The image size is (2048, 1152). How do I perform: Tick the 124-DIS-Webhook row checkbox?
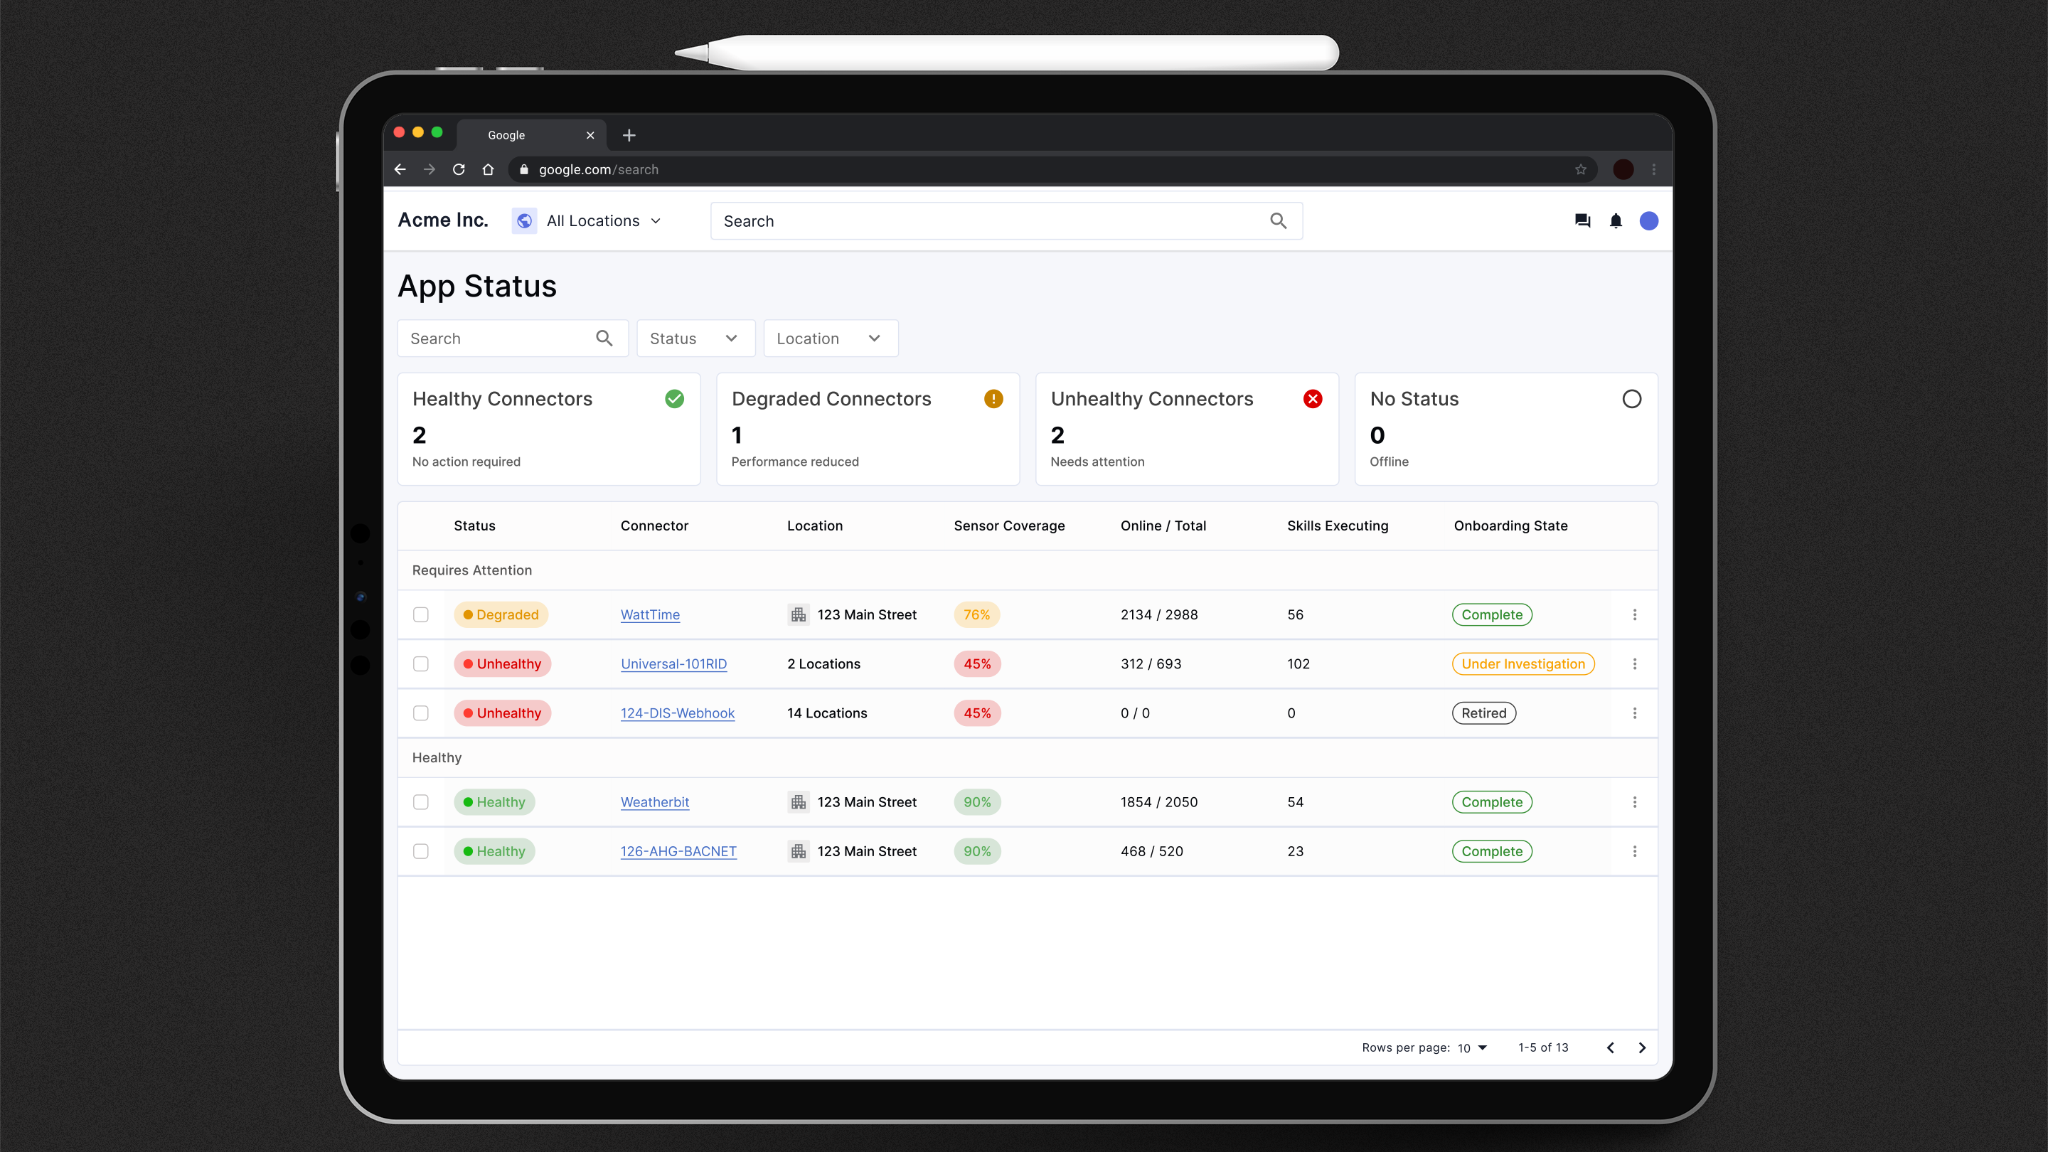point(420,713)
